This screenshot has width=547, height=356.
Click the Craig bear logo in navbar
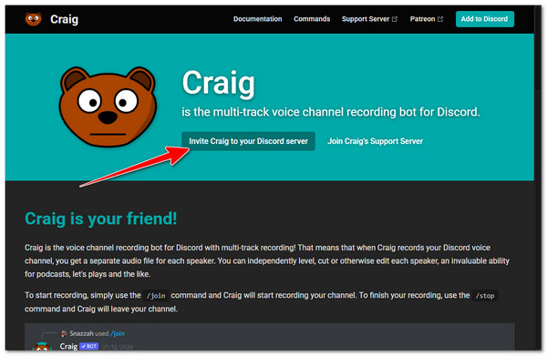33,19
